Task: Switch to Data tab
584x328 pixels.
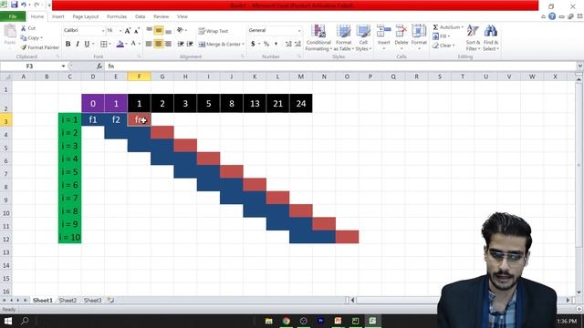Action: (140, 16)
